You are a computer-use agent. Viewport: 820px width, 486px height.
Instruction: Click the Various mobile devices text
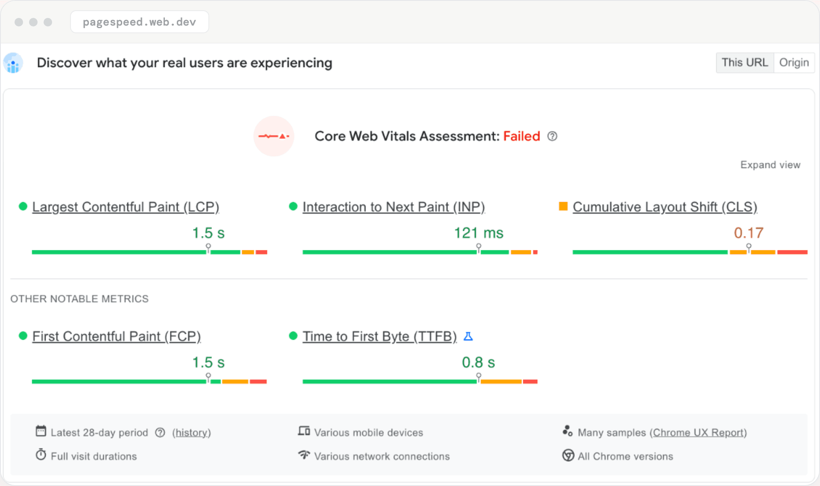369,433
